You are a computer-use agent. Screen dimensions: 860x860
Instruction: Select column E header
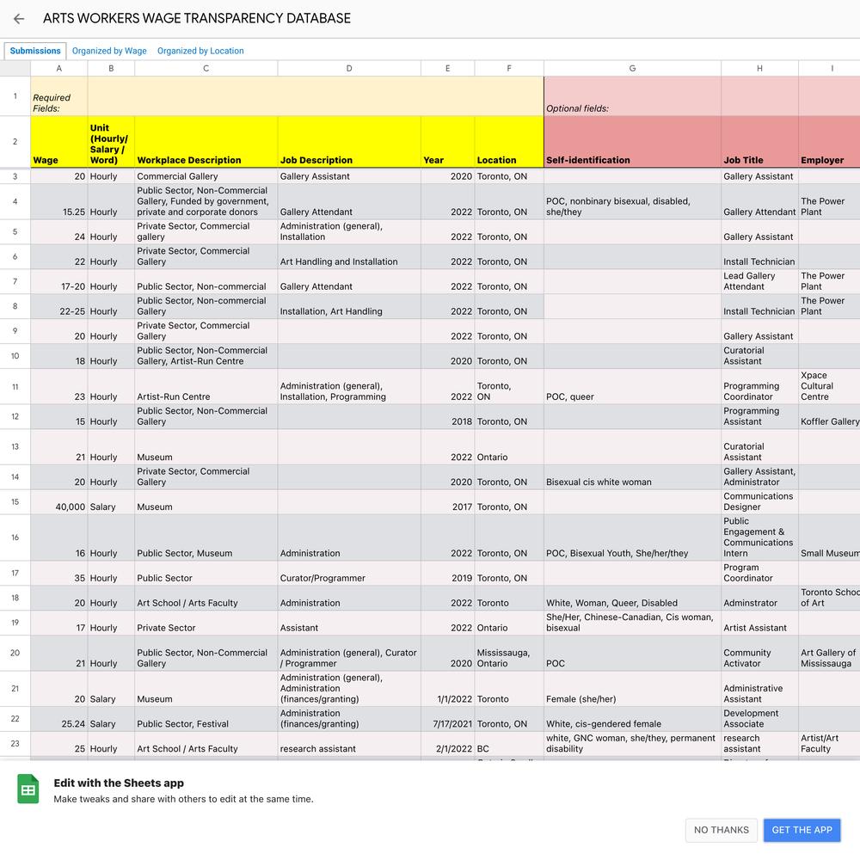click(447, 69)
